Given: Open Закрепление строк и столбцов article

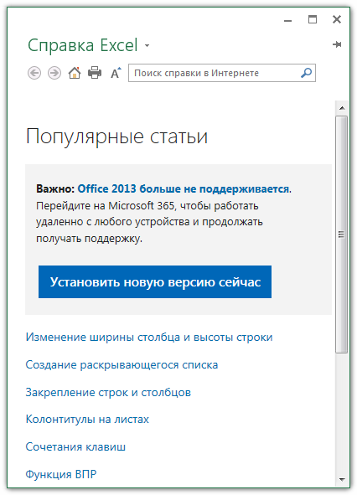Looking at the screenshot, I should [108, 392].
